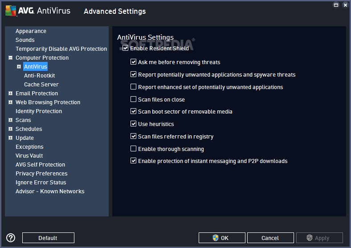
Task: Toggle Enable Resident Shield checkbox
Action: pyautogui.click(x=125, y=48)
